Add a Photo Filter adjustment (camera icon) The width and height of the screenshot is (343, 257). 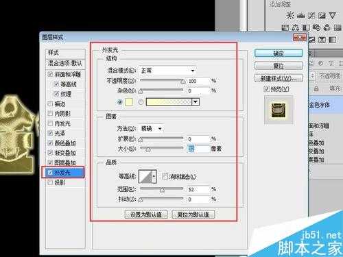pos(316,27)
